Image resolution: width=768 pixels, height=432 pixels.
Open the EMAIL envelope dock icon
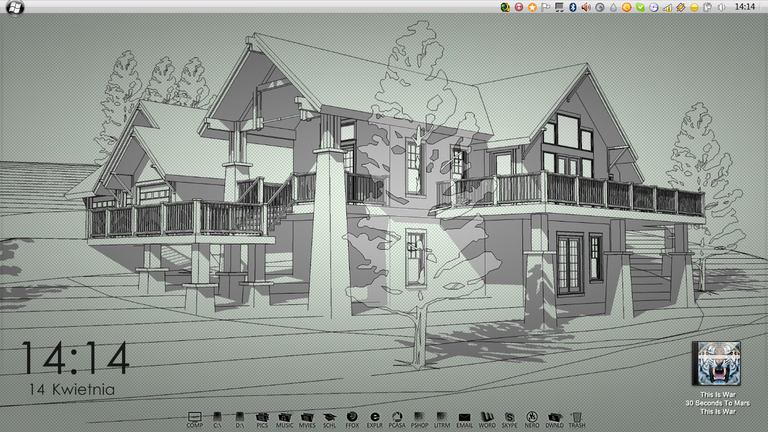pyautogui.click(x=464, y=417)
